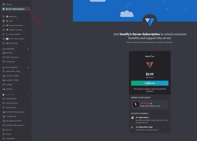Click # subscribers in exclusive channels
Image resolution: width=197 pixels, height=141 pixels.
142,117
